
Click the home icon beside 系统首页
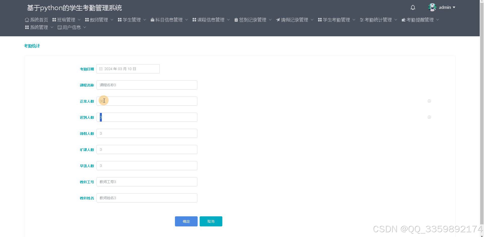point(27,20)
